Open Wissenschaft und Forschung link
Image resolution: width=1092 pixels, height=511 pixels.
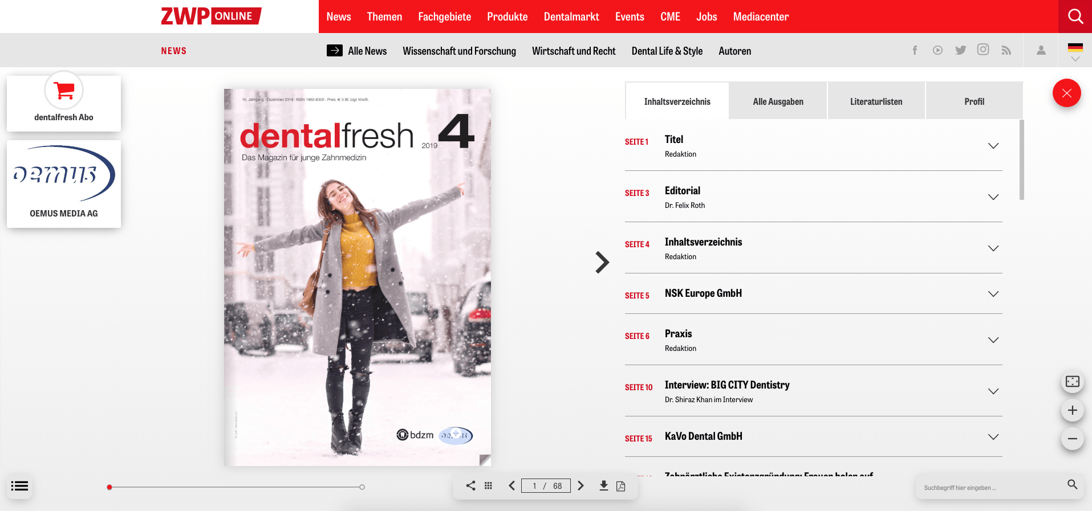tap(459, 51)
